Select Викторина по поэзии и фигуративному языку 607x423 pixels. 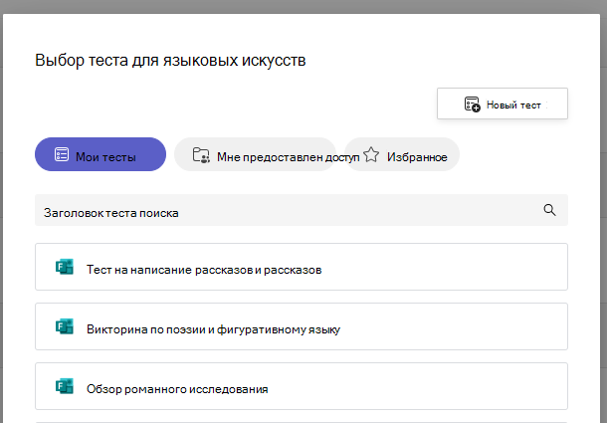[302, 326]
